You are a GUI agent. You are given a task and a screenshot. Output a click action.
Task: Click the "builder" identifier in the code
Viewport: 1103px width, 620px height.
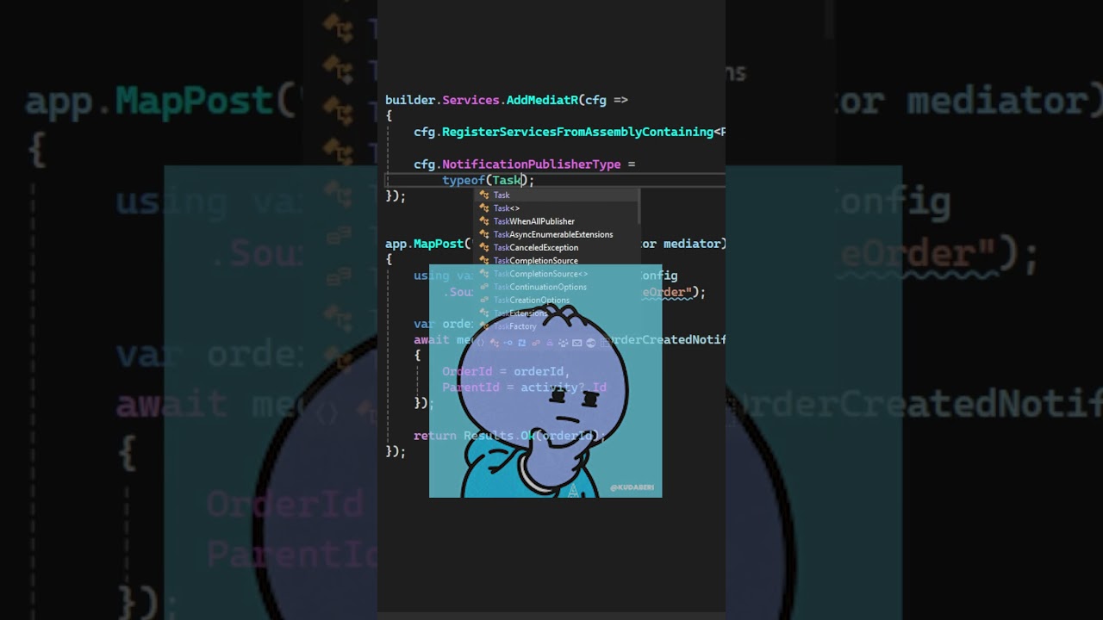pyautogui.click(x=410, y=100)
